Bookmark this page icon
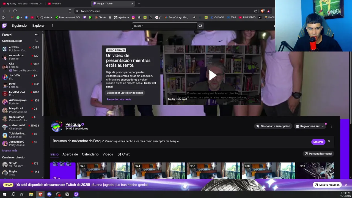The width and height of the screenshot is (352, 198). coord(70,11)
